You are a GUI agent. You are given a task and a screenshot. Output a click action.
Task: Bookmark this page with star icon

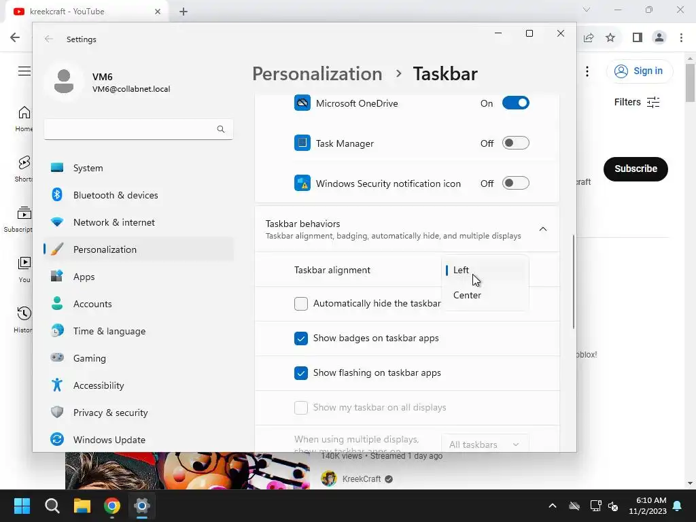click(610, 38)
